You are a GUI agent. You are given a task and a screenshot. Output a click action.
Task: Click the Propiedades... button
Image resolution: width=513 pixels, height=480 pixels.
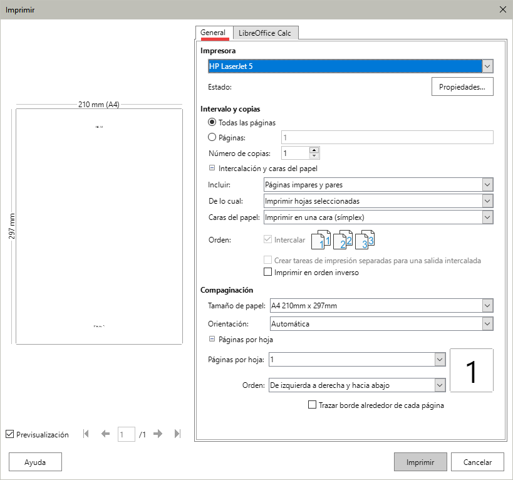(462, 87)
